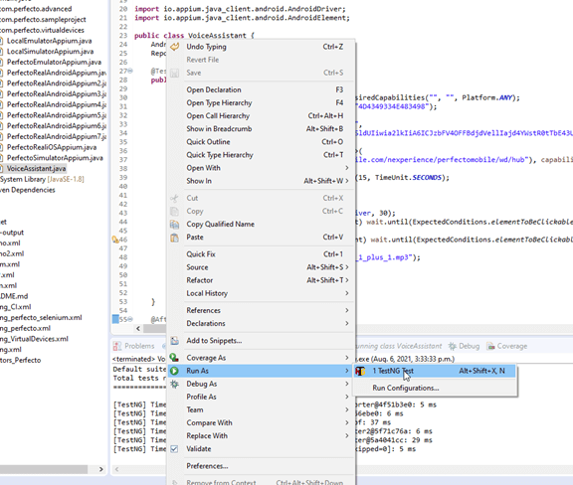Image resolution: width=573 pixels, height=485 pixels.
Task: Click the Add to Snippets icon
Action: (175, 341)
